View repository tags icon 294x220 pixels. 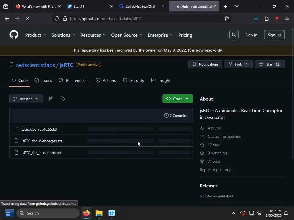[63, 99]
